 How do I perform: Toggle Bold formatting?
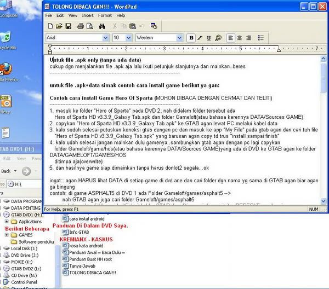pyautogui.click(x=191, y=38)
